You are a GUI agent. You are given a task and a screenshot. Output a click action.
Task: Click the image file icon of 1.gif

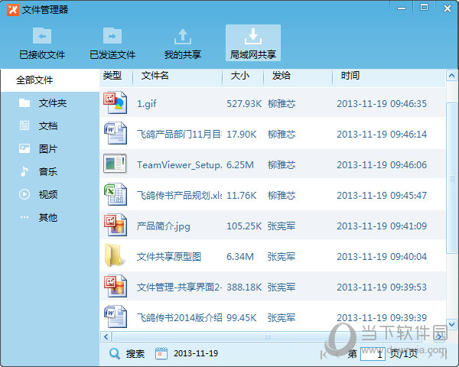(116, 102)
